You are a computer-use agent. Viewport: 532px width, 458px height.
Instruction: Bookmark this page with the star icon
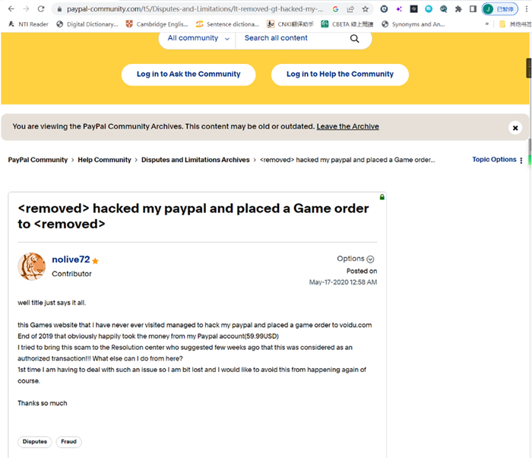click(366, 9)
